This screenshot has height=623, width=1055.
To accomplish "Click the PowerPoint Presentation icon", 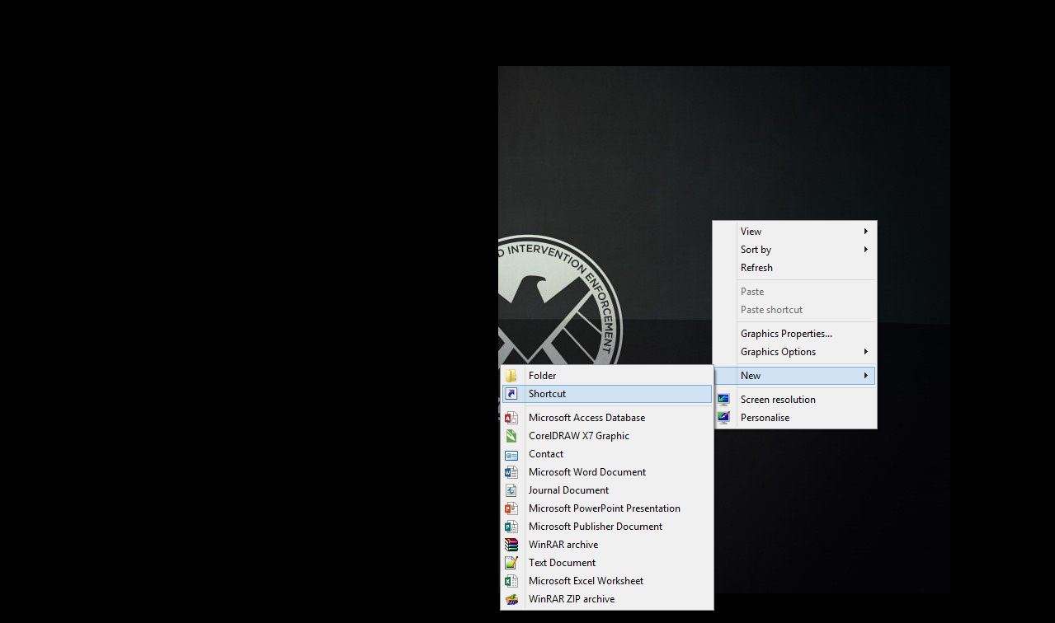I will 511,508.
